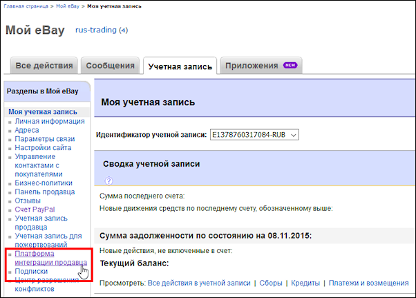Open Учетная запись продавца link
The image size is (416, 298).
(x=41, y=223)
